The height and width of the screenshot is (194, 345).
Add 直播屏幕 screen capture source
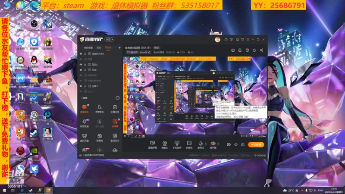pos(152,145)
